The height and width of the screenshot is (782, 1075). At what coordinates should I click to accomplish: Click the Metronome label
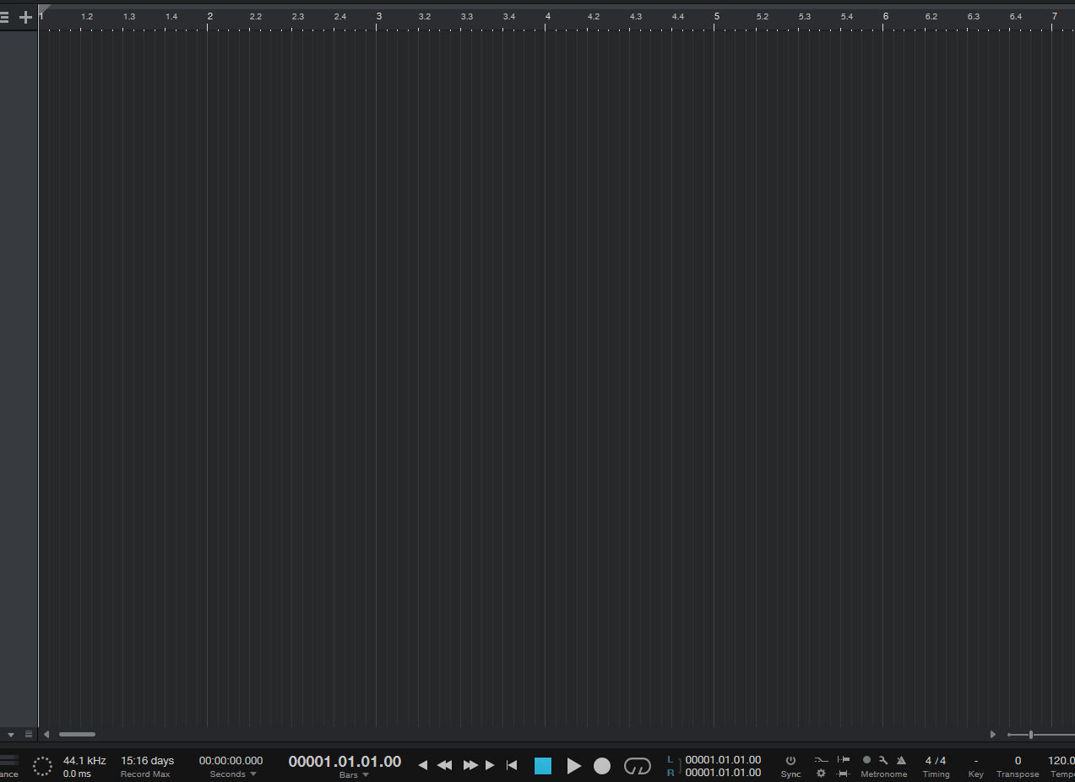884,774
